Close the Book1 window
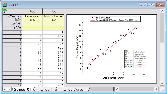This screenshot has height=94, width=167. [x=160, y=5]
